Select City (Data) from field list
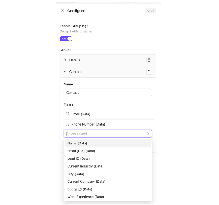Image resolution: width=219 pixels, height=205 pixels. (76, 174)
